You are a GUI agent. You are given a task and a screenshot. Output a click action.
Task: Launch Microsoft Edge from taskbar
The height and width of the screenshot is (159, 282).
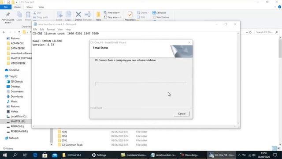click(x=35, y=155)
